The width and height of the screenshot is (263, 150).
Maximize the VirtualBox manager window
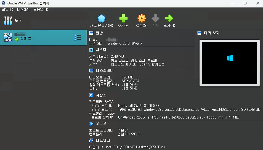point(245,3)
